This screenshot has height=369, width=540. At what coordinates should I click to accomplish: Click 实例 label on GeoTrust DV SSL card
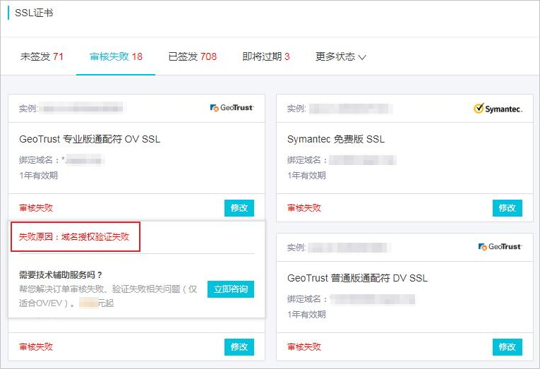[296, 247]
